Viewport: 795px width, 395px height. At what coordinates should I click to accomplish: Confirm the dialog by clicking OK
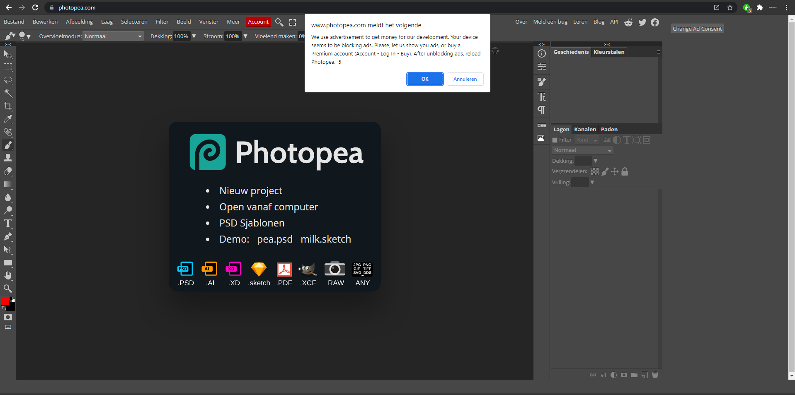pos(425,79)
